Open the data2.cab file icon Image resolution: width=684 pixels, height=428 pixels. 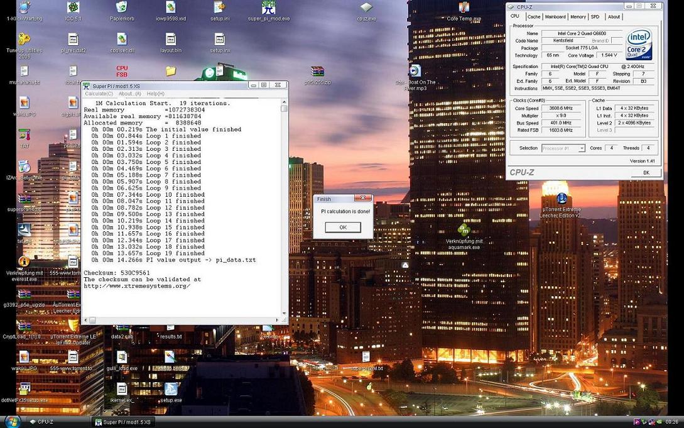click(122, 332)
